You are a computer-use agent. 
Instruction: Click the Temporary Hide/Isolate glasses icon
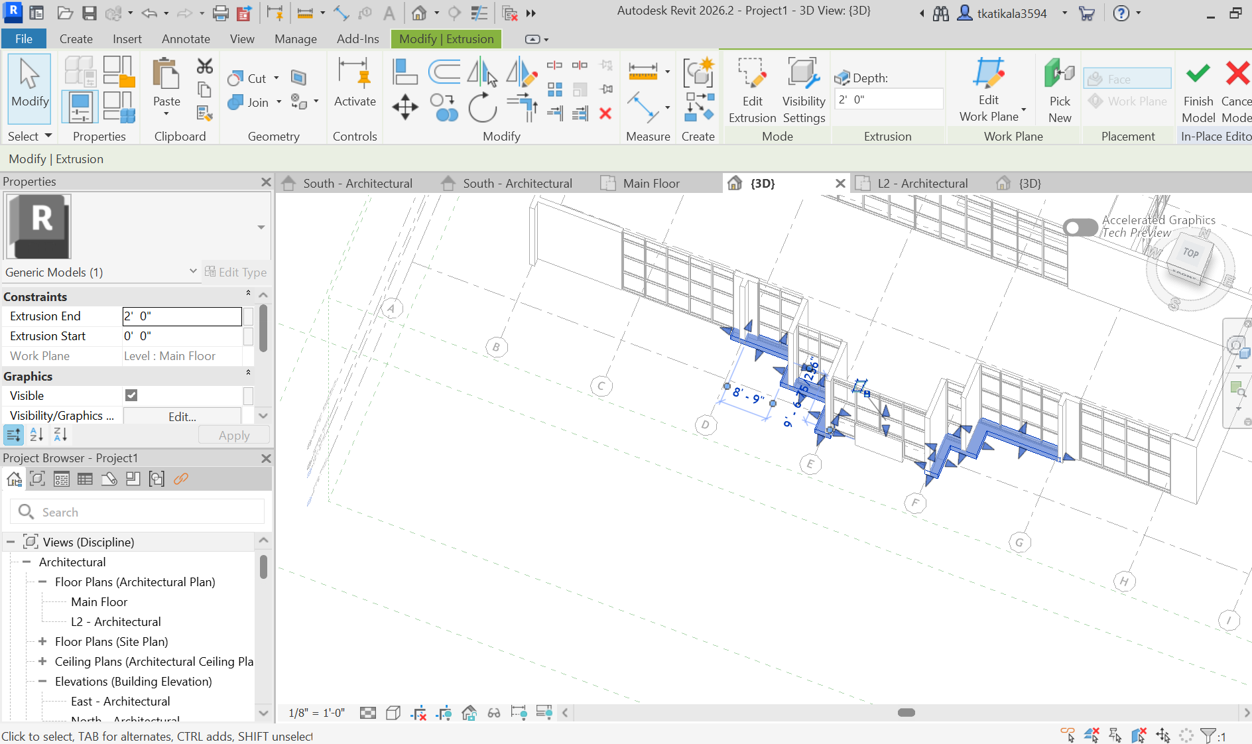494,713
